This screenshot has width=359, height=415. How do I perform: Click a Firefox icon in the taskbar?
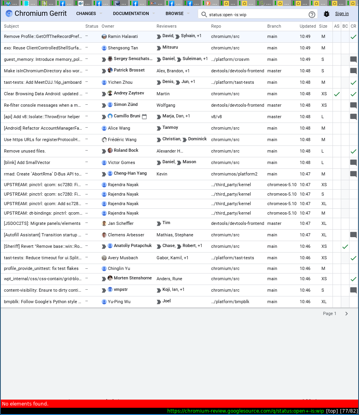click(63, 3)
